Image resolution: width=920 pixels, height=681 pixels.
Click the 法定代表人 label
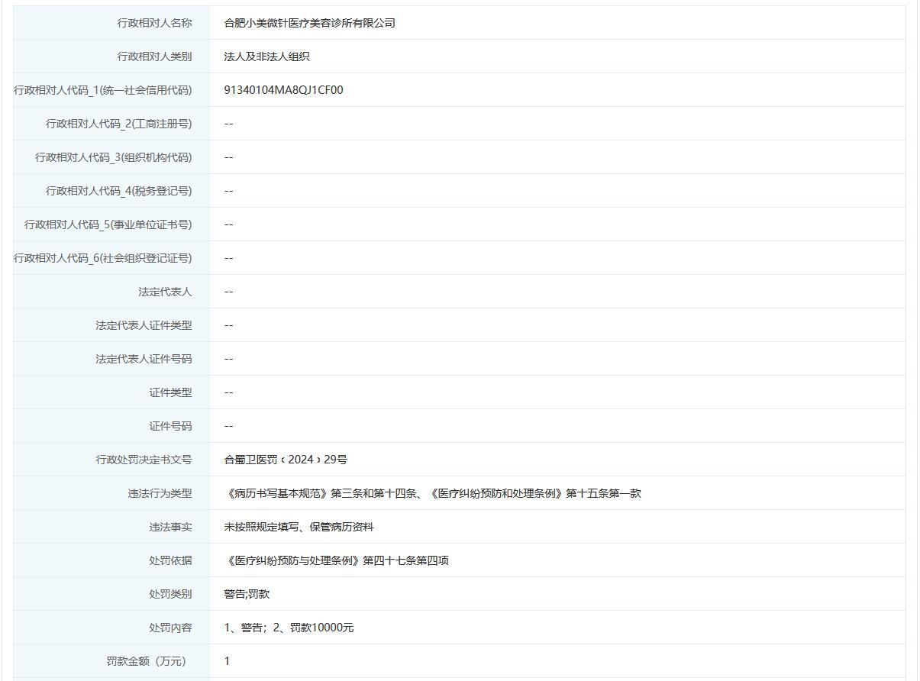pos(165,292)
